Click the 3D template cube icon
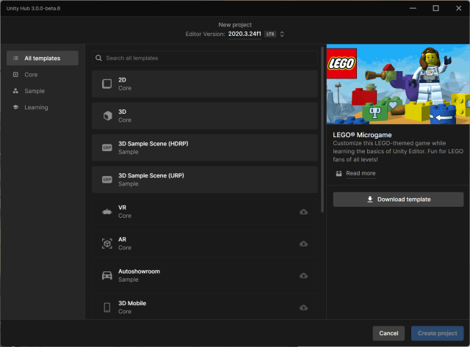Viewport: 470px width, 347px height. pos(107,116)
